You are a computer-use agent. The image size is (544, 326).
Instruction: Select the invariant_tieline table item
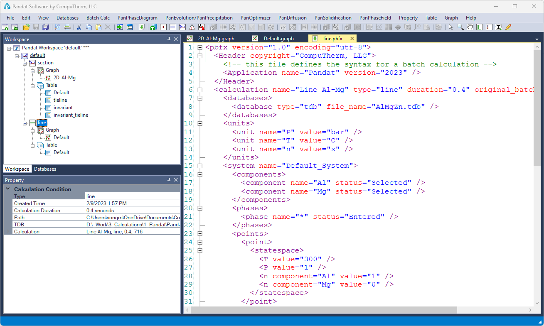(x=71, y=115)
